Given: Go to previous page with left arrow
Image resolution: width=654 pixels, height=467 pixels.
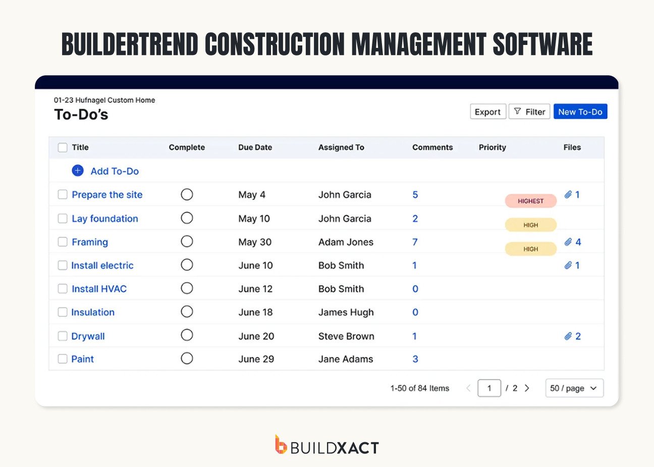Looking at the screenshot, I should (468, 388).
